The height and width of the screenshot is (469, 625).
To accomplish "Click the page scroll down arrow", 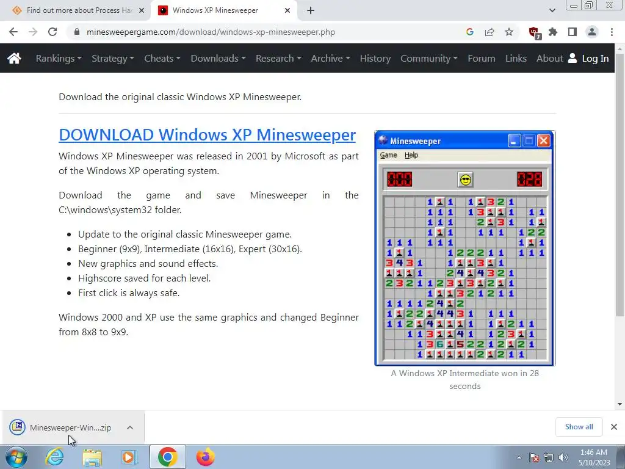I will coord(620,404).
